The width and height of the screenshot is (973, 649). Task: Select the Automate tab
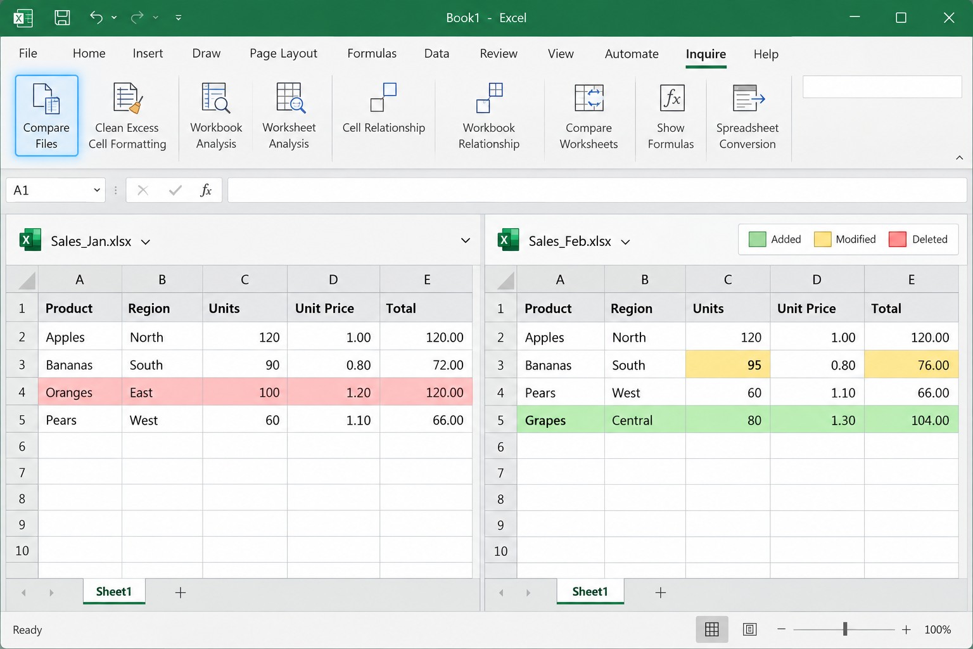[632, 54]
